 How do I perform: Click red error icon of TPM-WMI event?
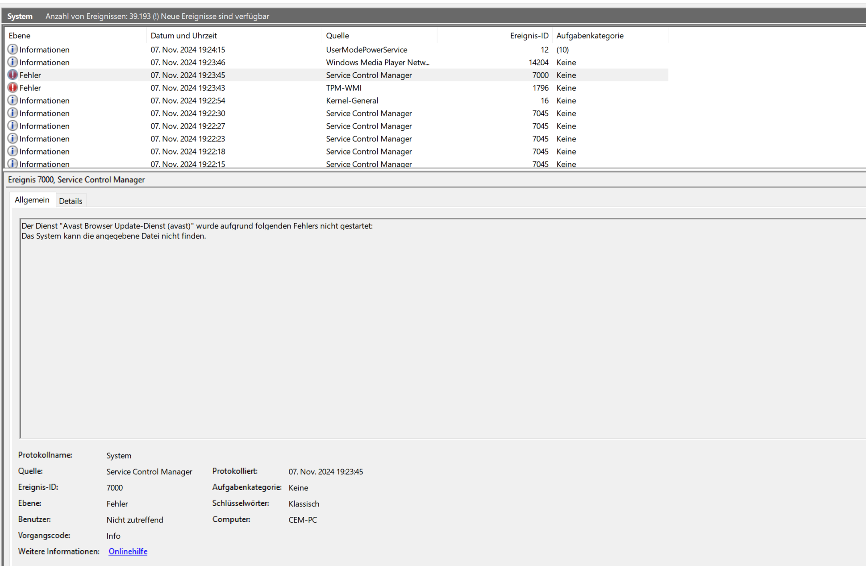pyautogui.click(x=13, y=87)
